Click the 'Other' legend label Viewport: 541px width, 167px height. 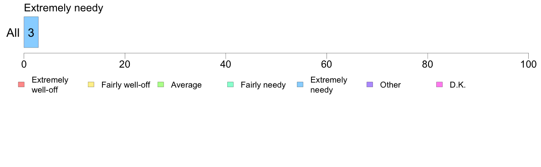(x=390, y=85)
